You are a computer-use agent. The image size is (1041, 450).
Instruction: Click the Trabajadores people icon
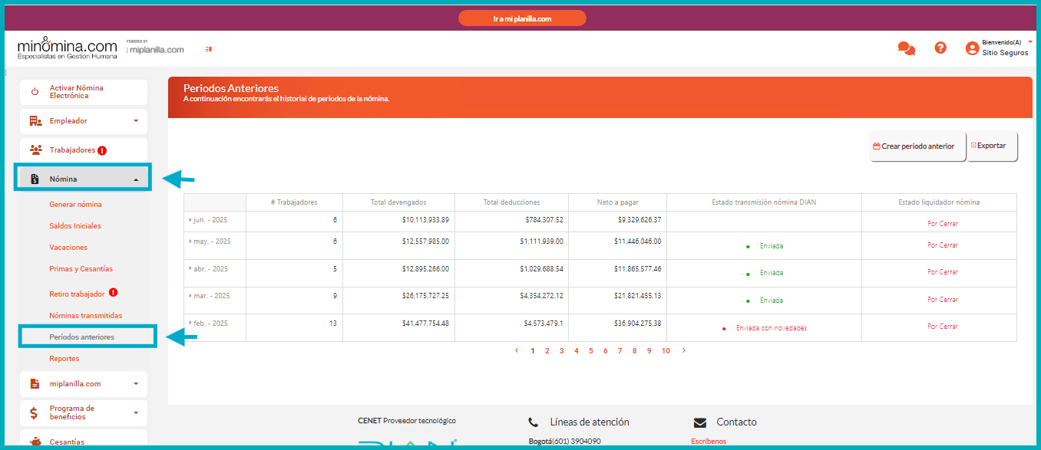pyautogui.click(x=35, y=150)
